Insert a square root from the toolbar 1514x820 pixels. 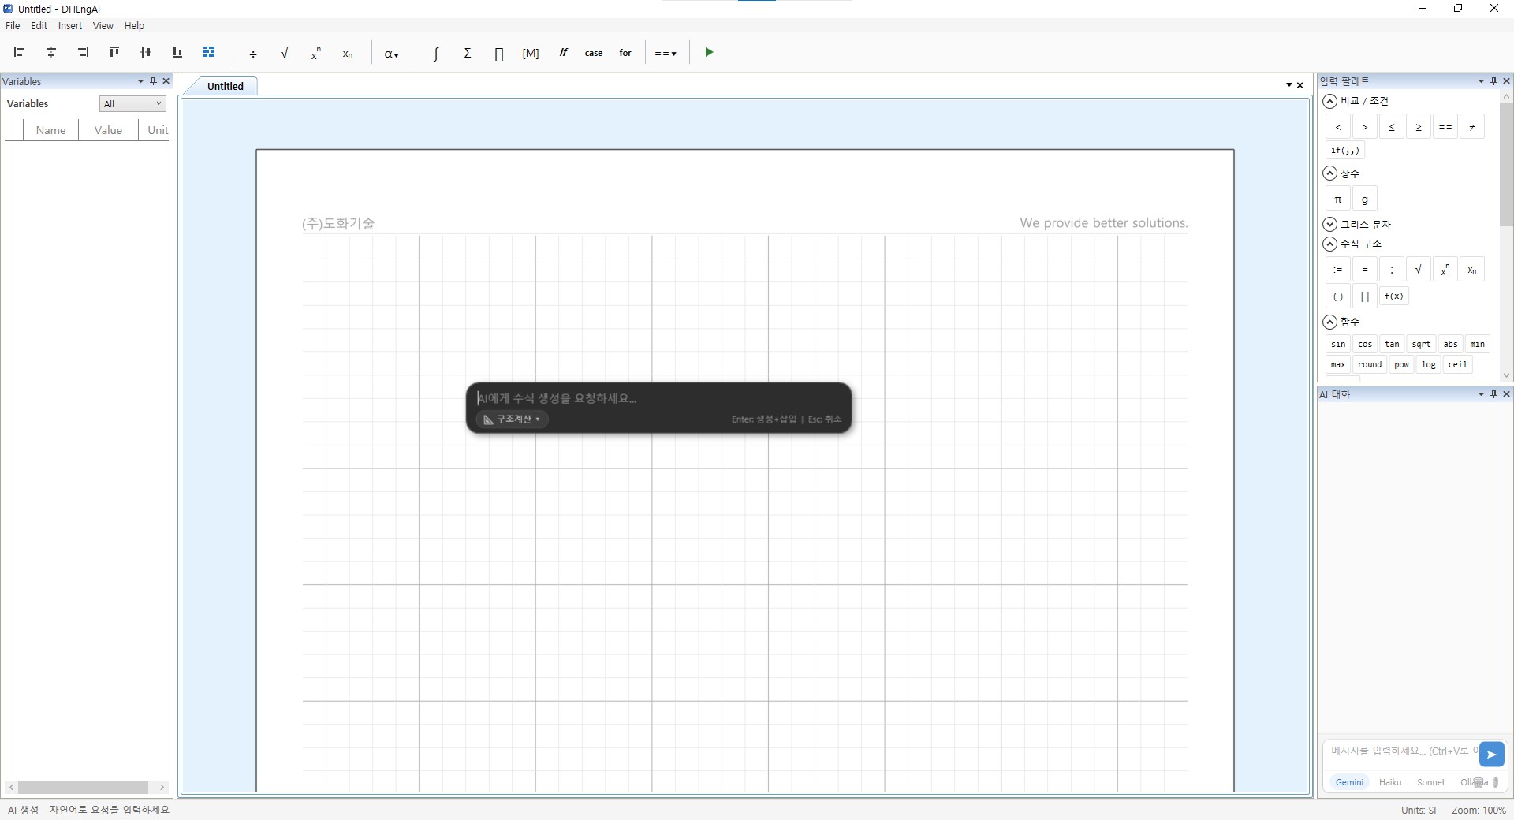(x=284, y=53)
